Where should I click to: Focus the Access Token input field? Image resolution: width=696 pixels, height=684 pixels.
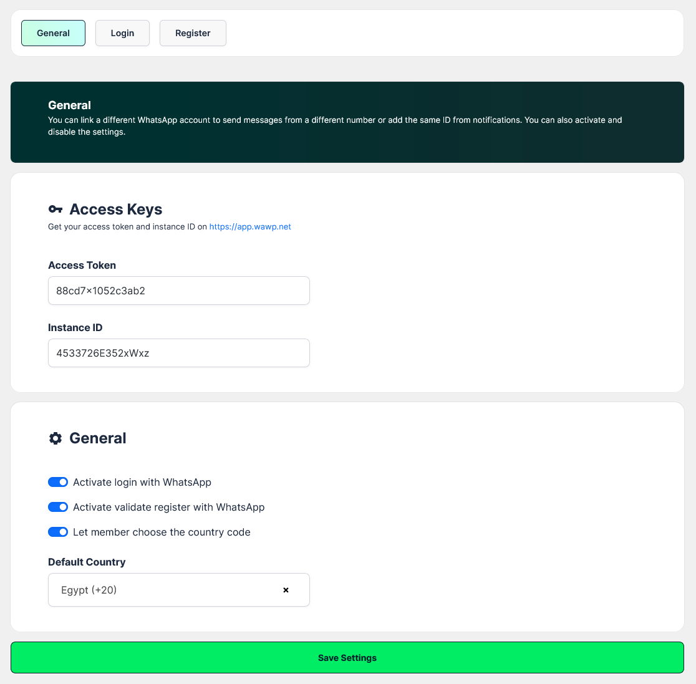point(179,291)
